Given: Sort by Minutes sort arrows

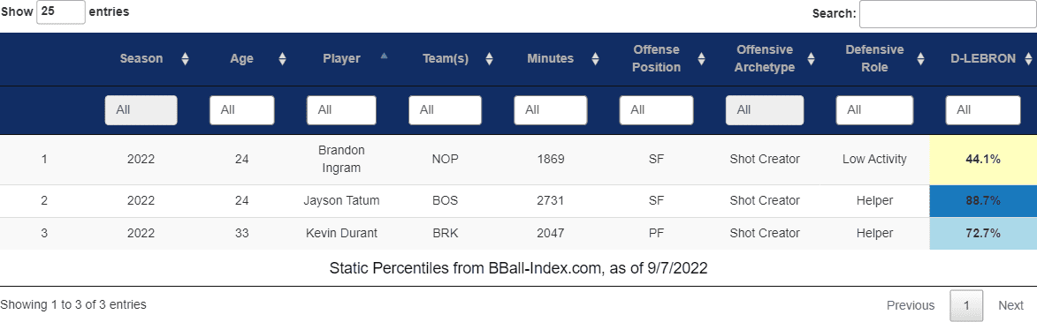Looking at the screenshot, I should click(x=595, y=59).
